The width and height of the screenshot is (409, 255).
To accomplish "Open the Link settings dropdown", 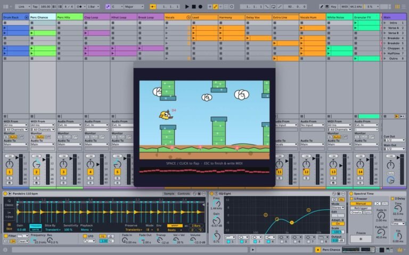I will 23,6.
